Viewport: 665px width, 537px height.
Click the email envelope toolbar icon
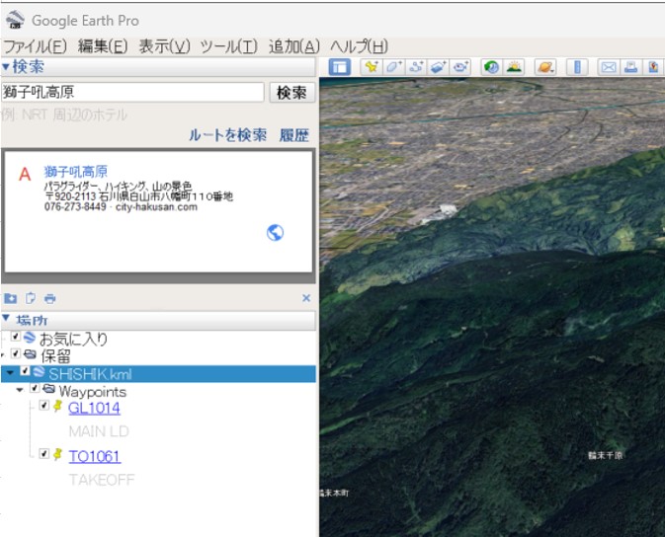(609, 68)
